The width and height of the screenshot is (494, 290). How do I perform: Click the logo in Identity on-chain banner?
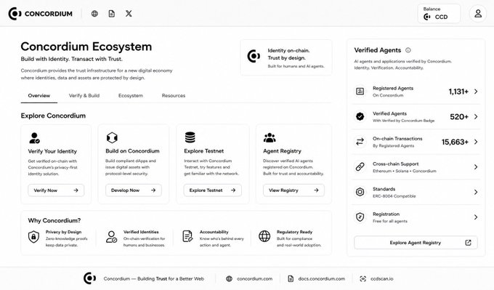pos(254,57)
